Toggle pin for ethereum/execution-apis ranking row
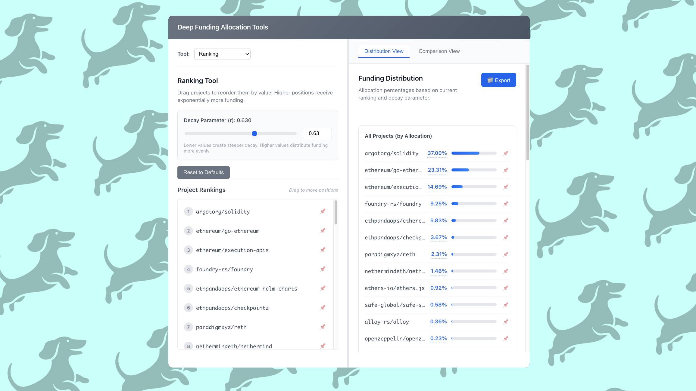The width and height of the screenshot is (696, 391). pyautogui.click(x=323, y=250)
